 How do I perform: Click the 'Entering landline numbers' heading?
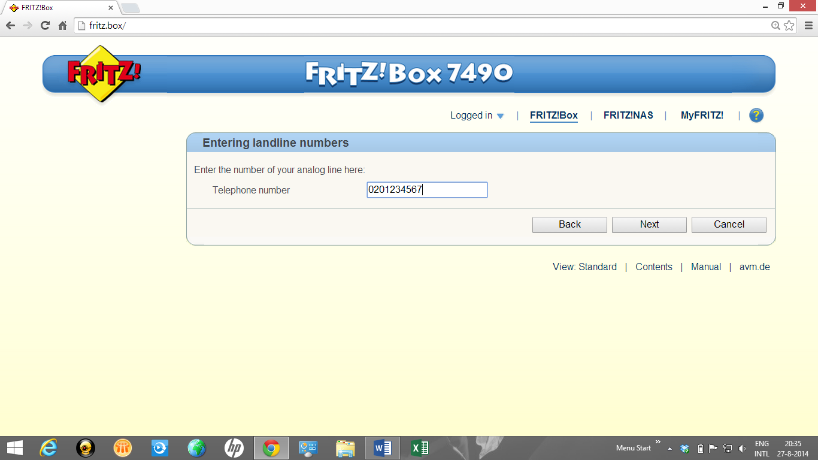point(275,143)
